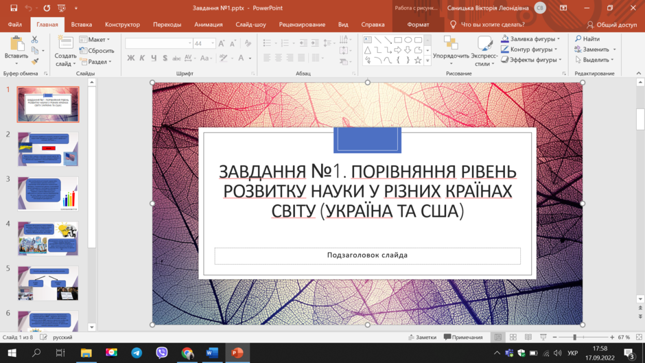Click the 67 % zoom level

624,337
